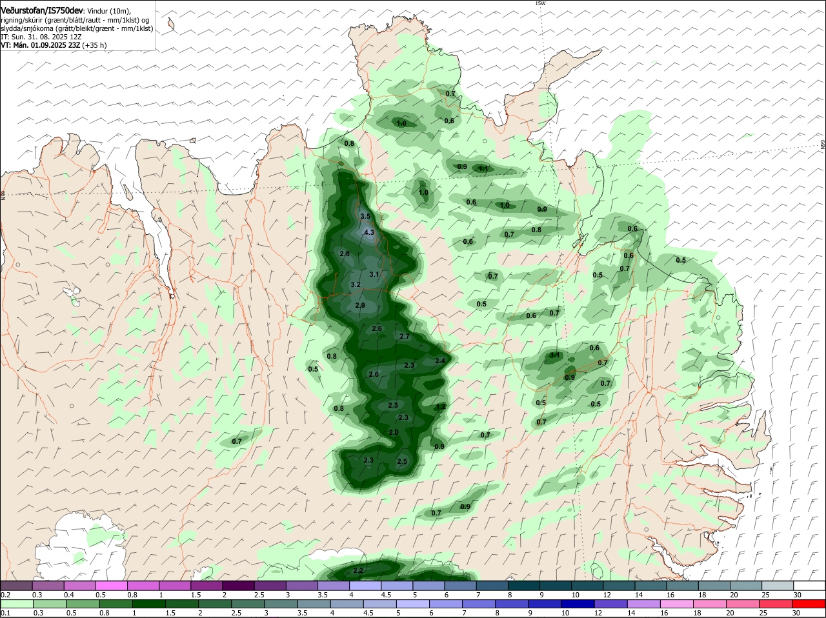The width and height of the screenshot is (826, 618).
Task: Click the red 30 swatch in lower legend row
Action: click(x=810, y=604)
